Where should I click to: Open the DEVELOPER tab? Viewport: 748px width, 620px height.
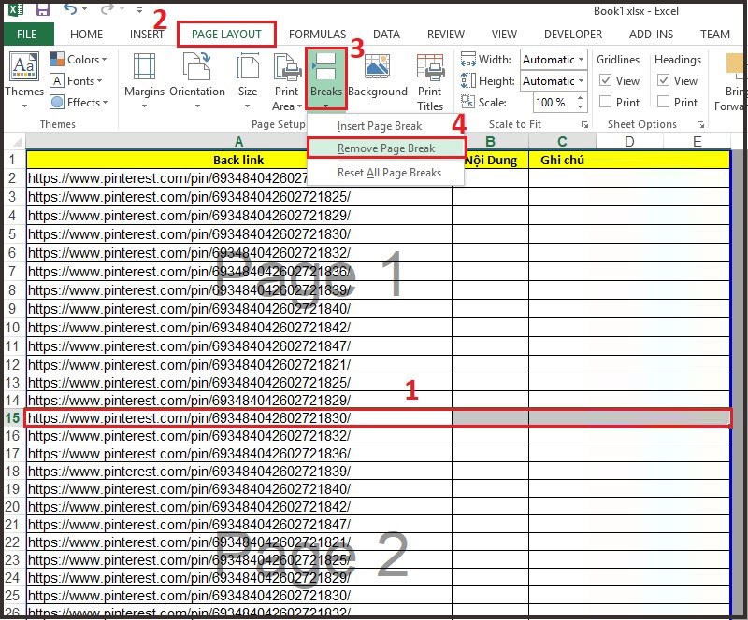pyautogui.click(x=573, y=35)
